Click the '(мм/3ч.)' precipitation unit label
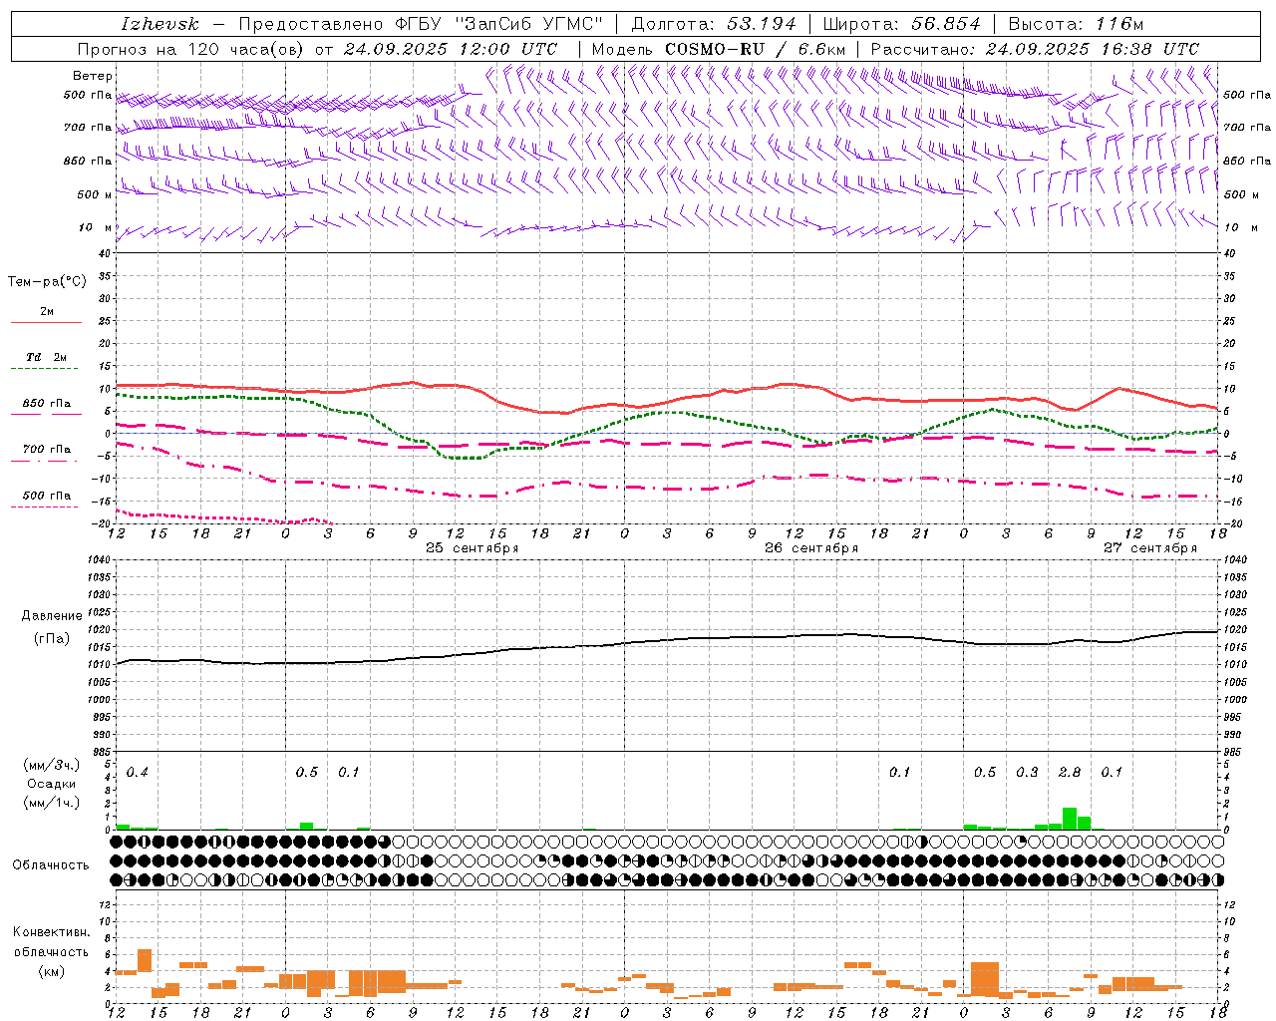Image resolution: width=1276 pixels, height=1021 pixels. click(52, 765)
